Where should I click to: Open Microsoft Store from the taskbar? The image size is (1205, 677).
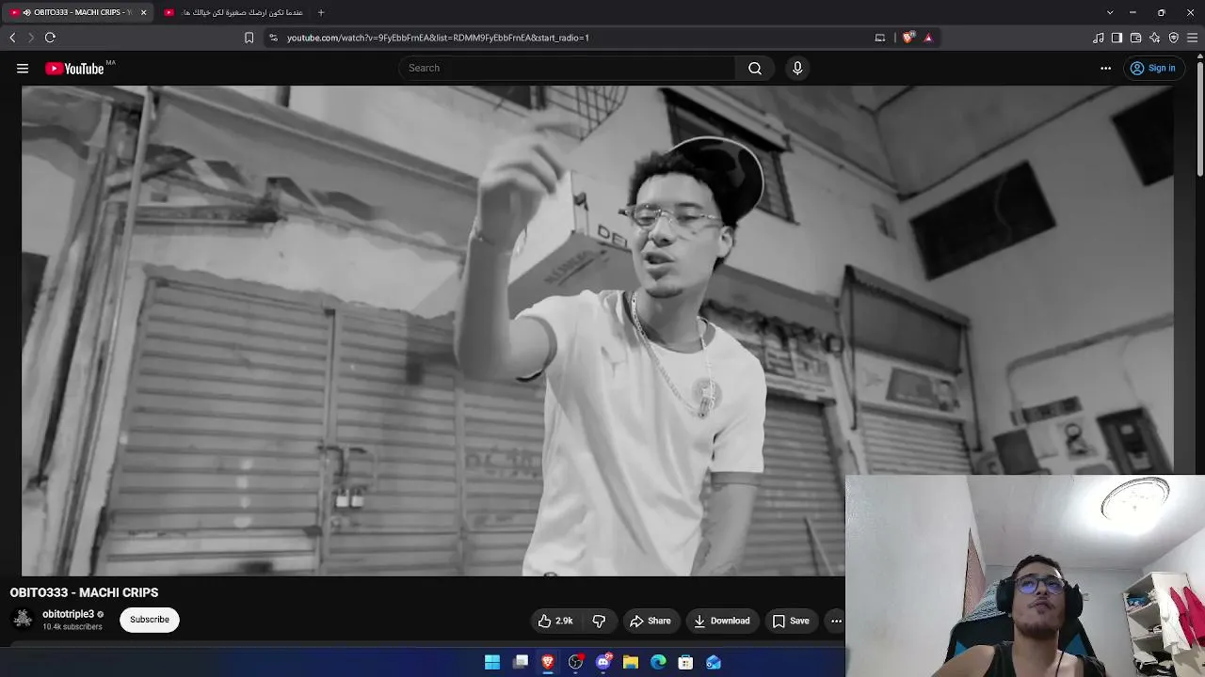pyautogui.click(x=686, y=662)
